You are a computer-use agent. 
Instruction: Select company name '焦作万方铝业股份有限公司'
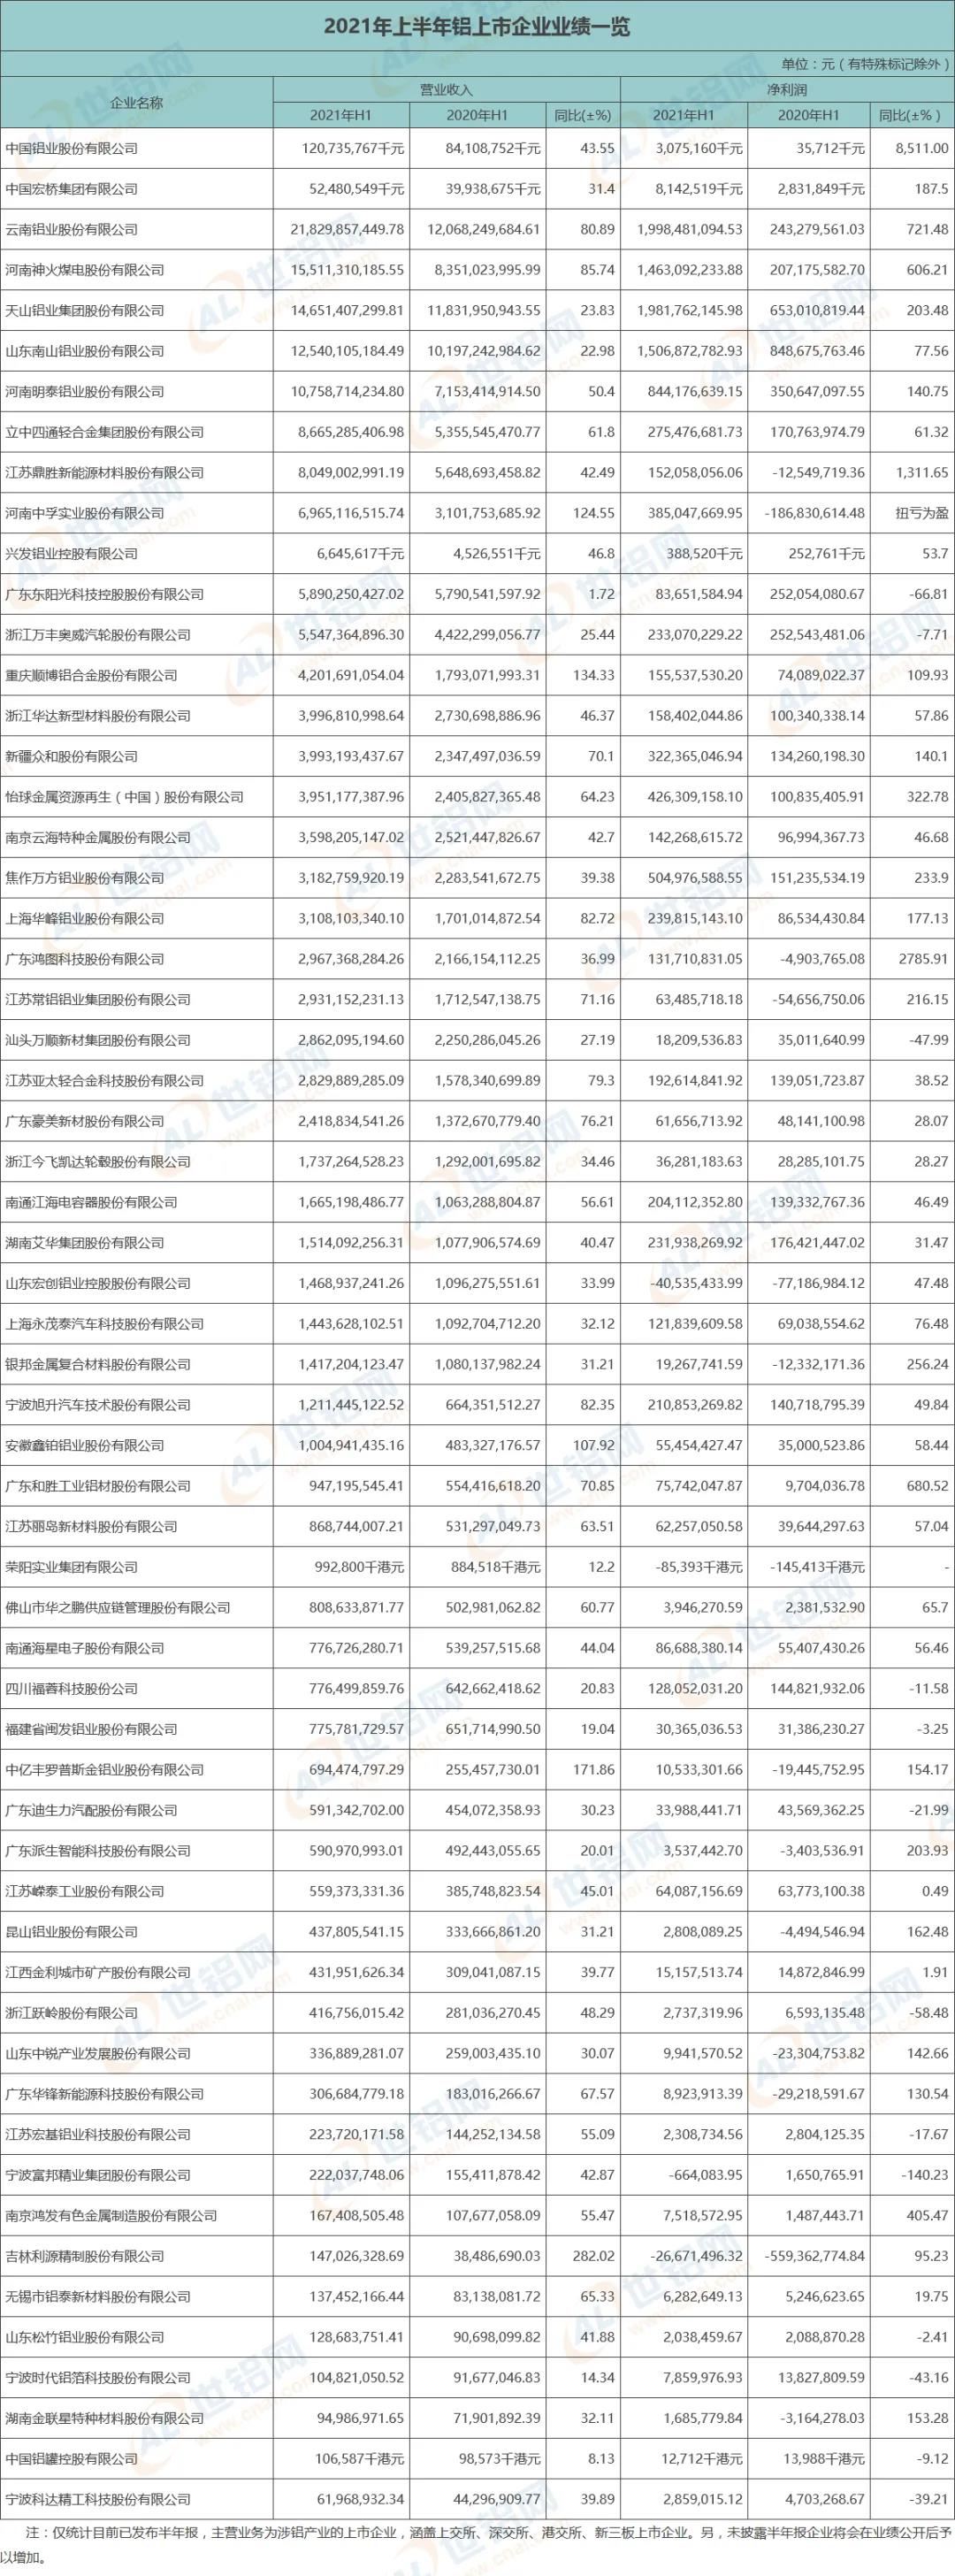pos(84,878)
